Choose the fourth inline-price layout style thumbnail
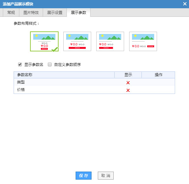Screen dimensions: 189x184 (x=143, y=42)
